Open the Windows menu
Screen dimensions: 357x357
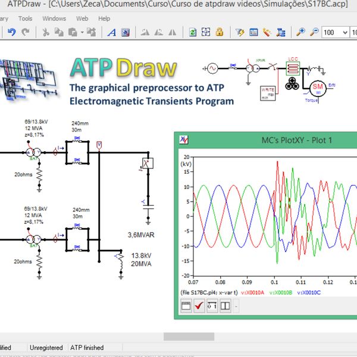tap(54, 18)
